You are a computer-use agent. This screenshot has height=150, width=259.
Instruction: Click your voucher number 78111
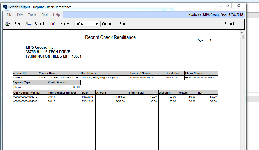tap(51, 97)
